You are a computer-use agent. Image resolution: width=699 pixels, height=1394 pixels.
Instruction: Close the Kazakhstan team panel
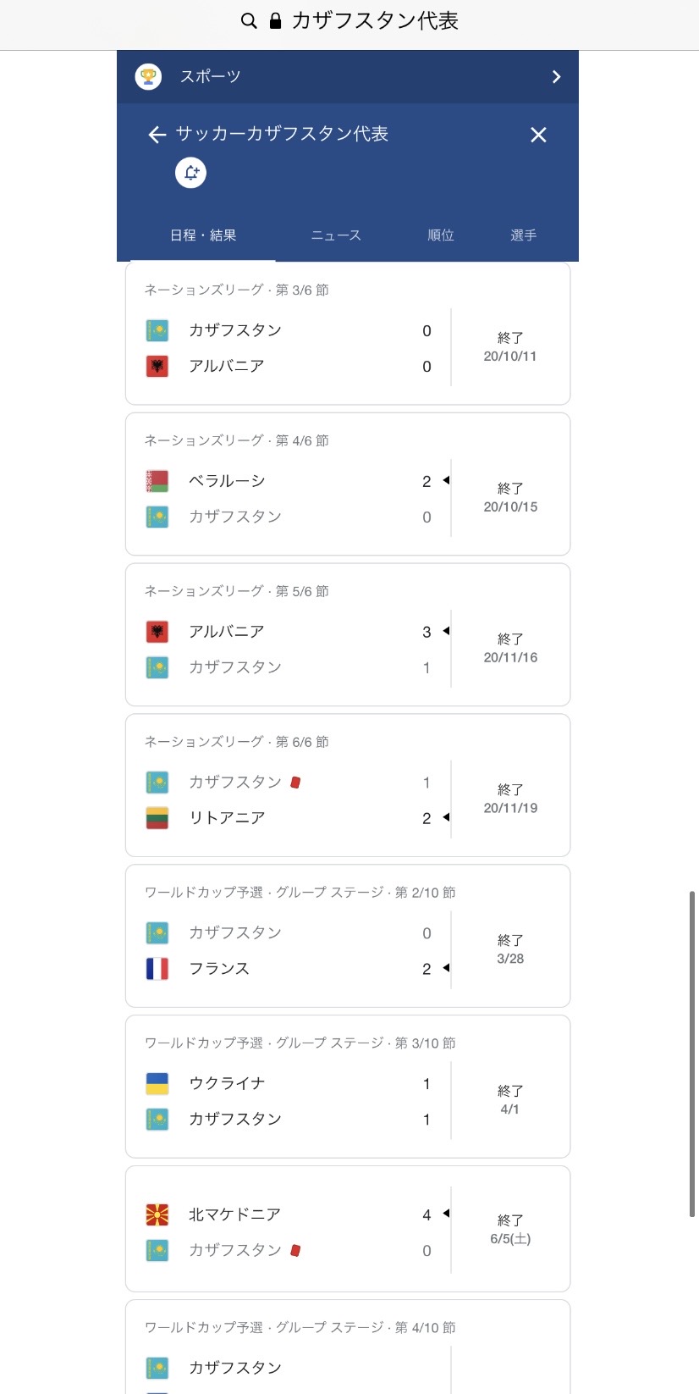pos(538,135)
